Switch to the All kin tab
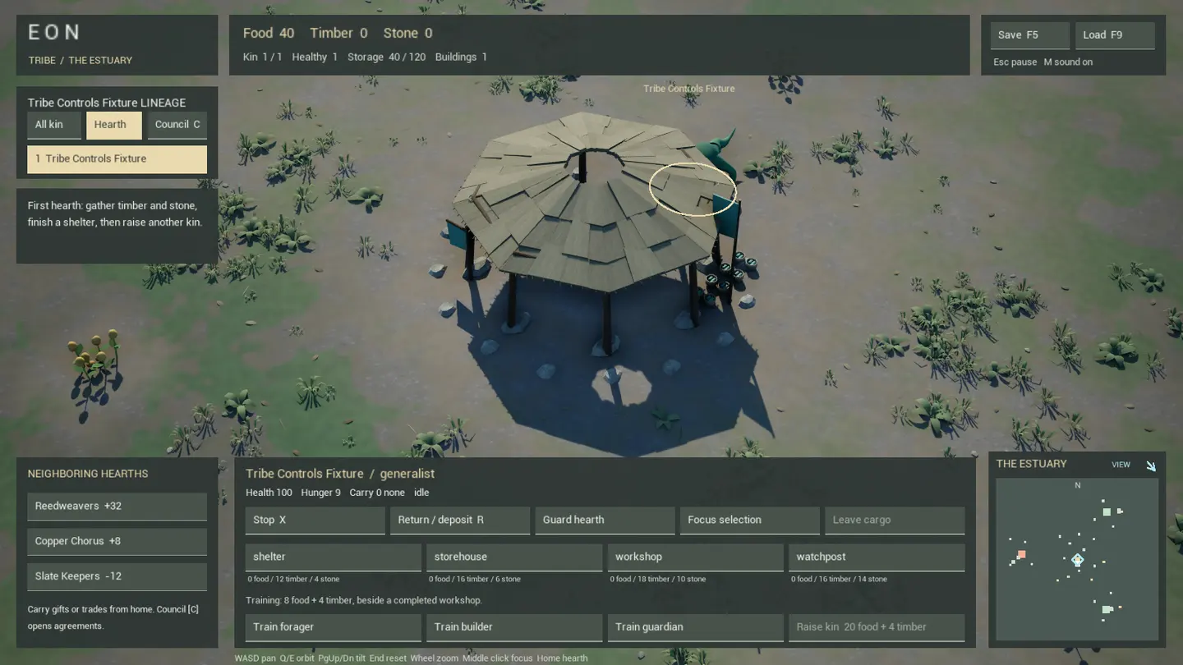 pos(54,125)
